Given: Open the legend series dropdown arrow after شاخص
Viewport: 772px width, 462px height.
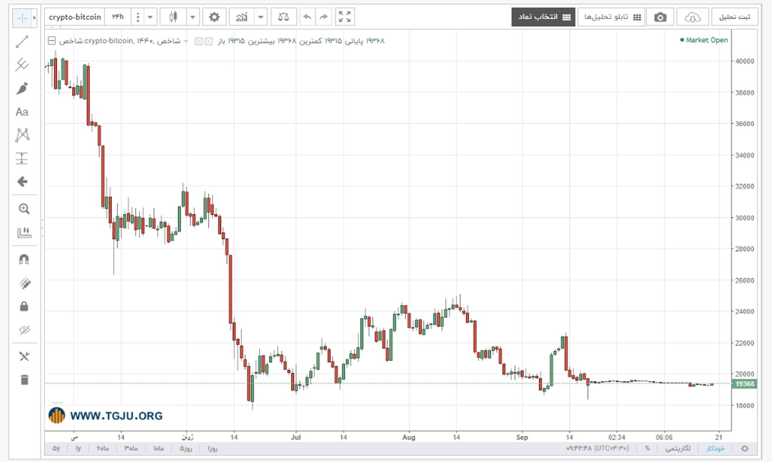Looking at the screenshot, I should (187, 41).
